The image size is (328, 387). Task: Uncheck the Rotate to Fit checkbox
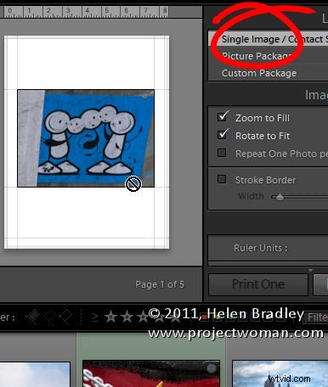pyautogui.click(x=223, y=134)
